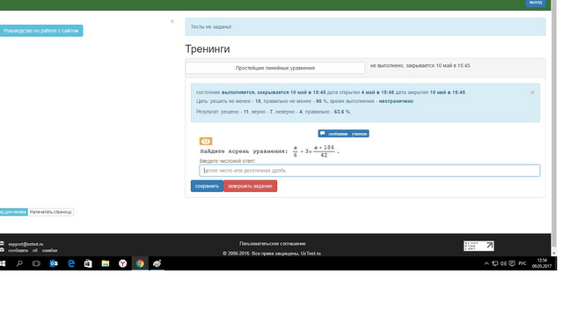Screen dimensions: 563x317
Task: Click 'сообщить об ошибке' link
Action: point(33,250)
